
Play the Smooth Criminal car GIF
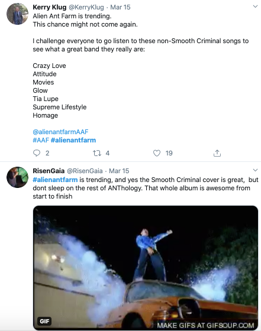click(x=146, y=268)
